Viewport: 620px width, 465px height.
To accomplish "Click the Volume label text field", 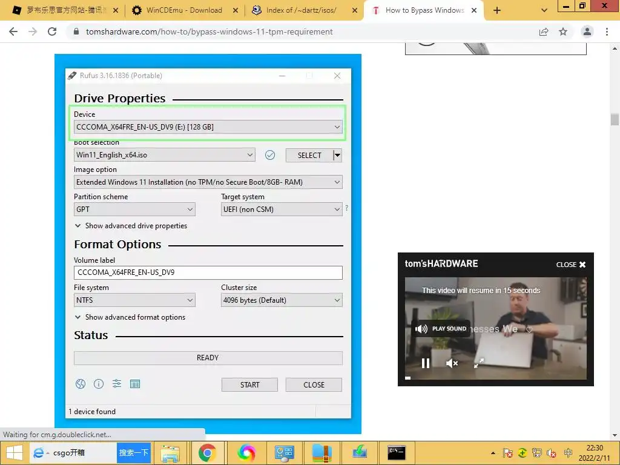I will [x=208, y=272].
